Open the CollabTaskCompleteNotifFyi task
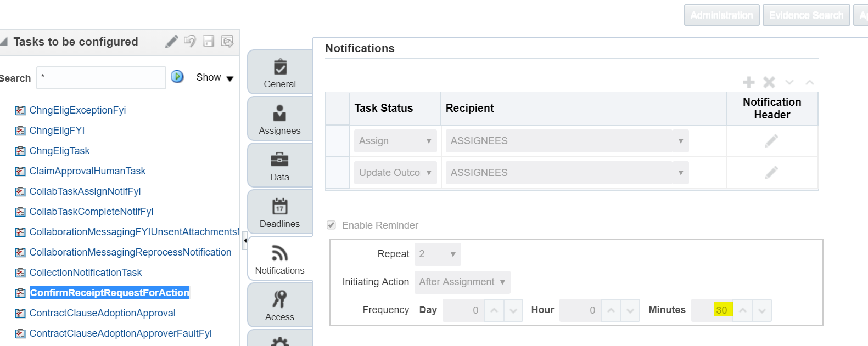The image size is (868, 346). click(x=91, y=212)
